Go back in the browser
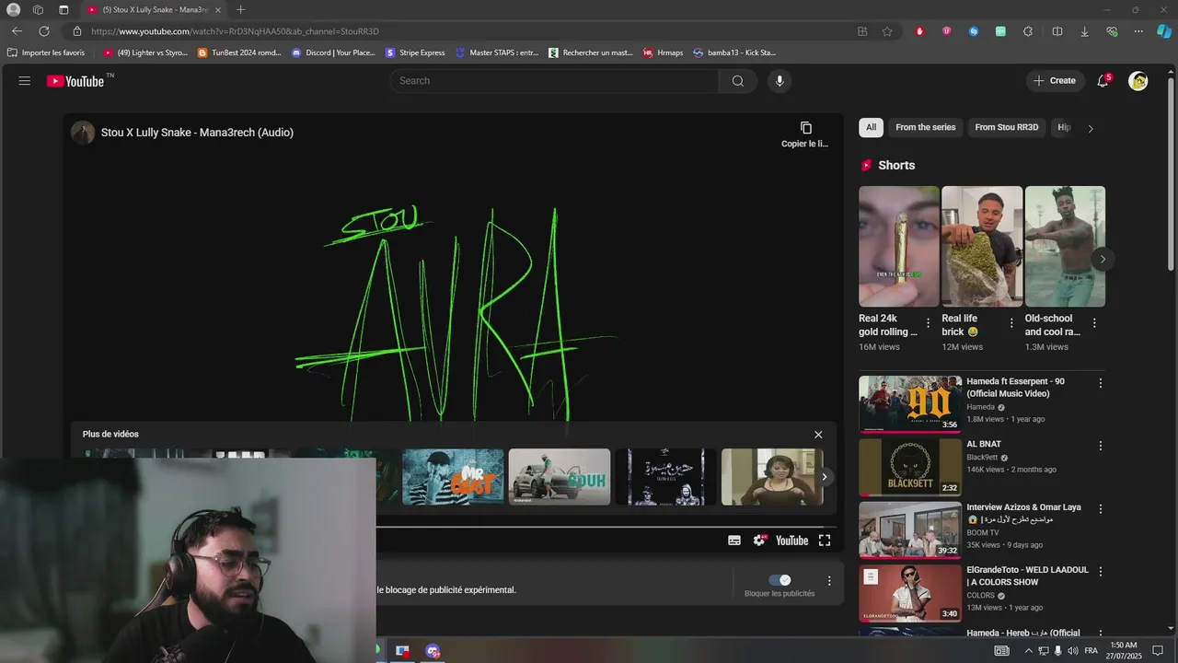 (17, 31)
